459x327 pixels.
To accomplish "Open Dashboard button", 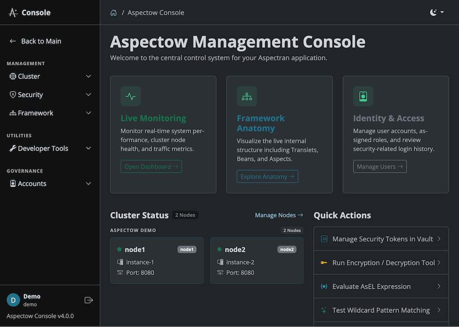I will 152,166.
